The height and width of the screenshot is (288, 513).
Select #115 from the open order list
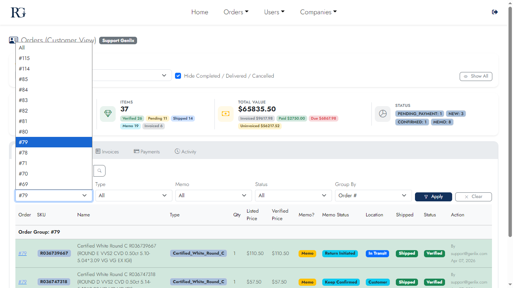coord(24,58)
